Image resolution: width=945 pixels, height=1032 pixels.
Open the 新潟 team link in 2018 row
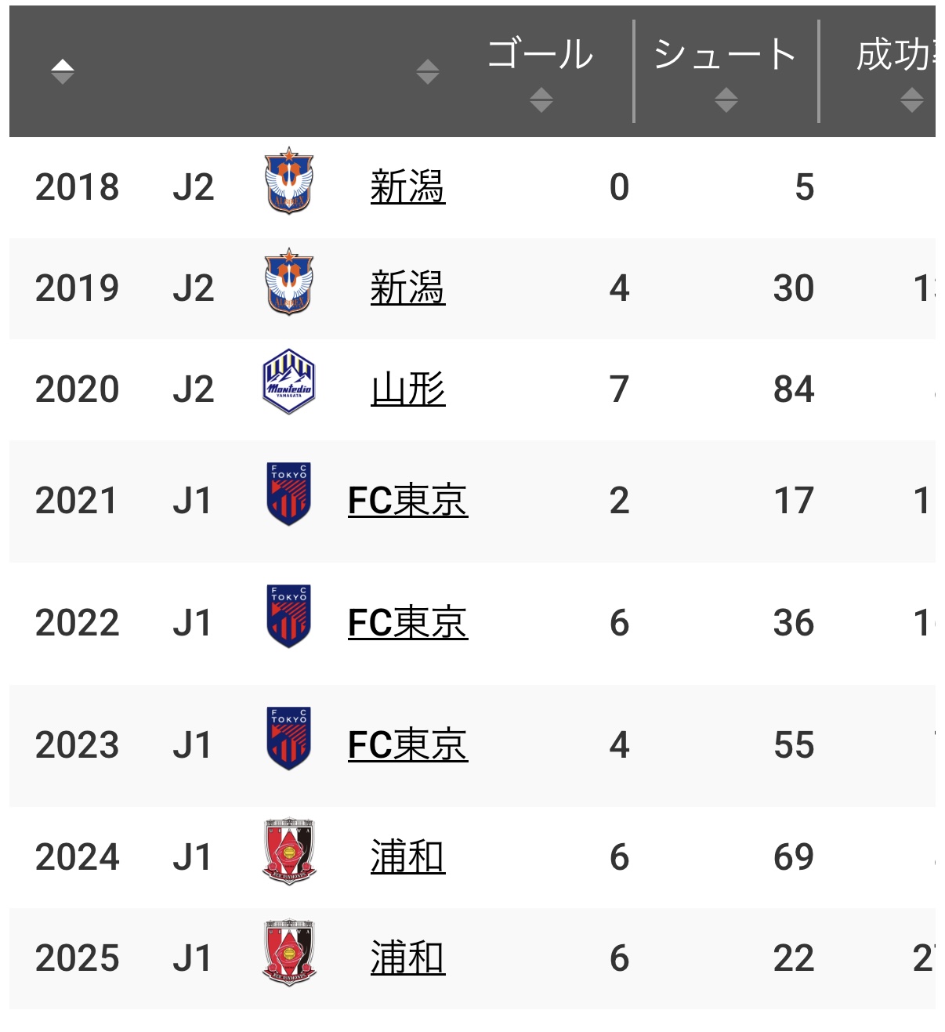tap(407, 187)
